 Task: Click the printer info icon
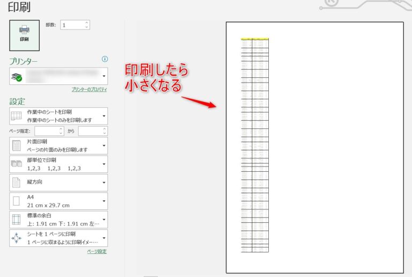coord(105,59)
